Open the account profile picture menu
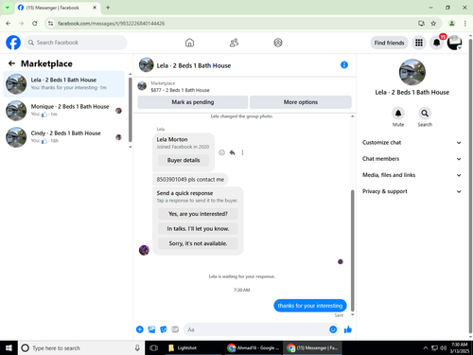473x355 pixels. tap(454, 43)
